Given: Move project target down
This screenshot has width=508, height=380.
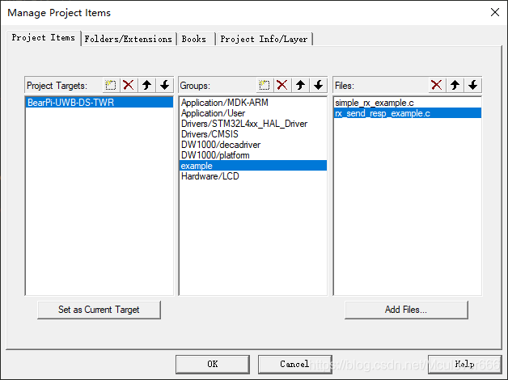Looking at the screenshot, I should 164,85.
